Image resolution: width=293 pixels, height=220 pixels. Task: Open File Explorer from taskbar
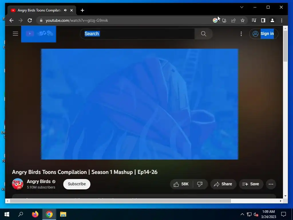(x=63, y=214)
